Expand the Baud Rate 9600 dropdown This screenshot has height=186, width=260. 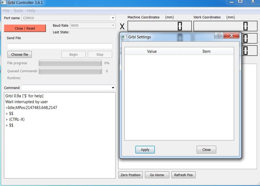click(x=113, y=25)
